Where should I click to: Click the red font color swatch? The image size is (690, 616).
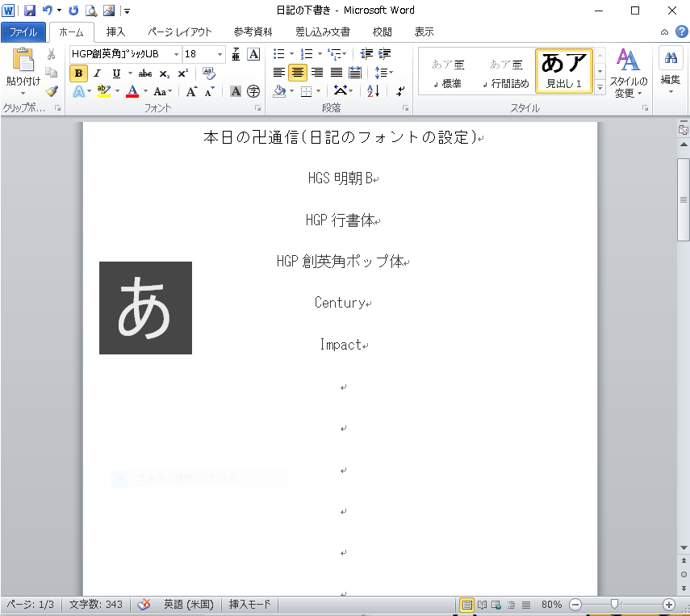(x=132, y=91)
